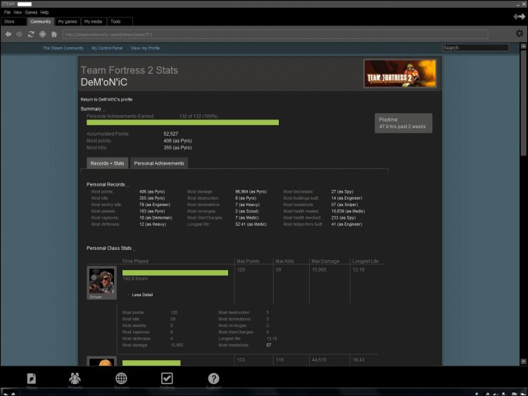Toggle the double-arrow compact view icon
The width and height of the screenshot is (528, 396).
519,16
